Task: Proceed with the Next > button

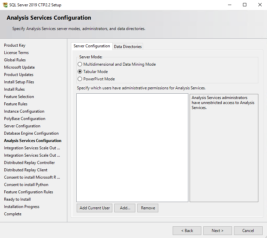Action: coord(218,231)
